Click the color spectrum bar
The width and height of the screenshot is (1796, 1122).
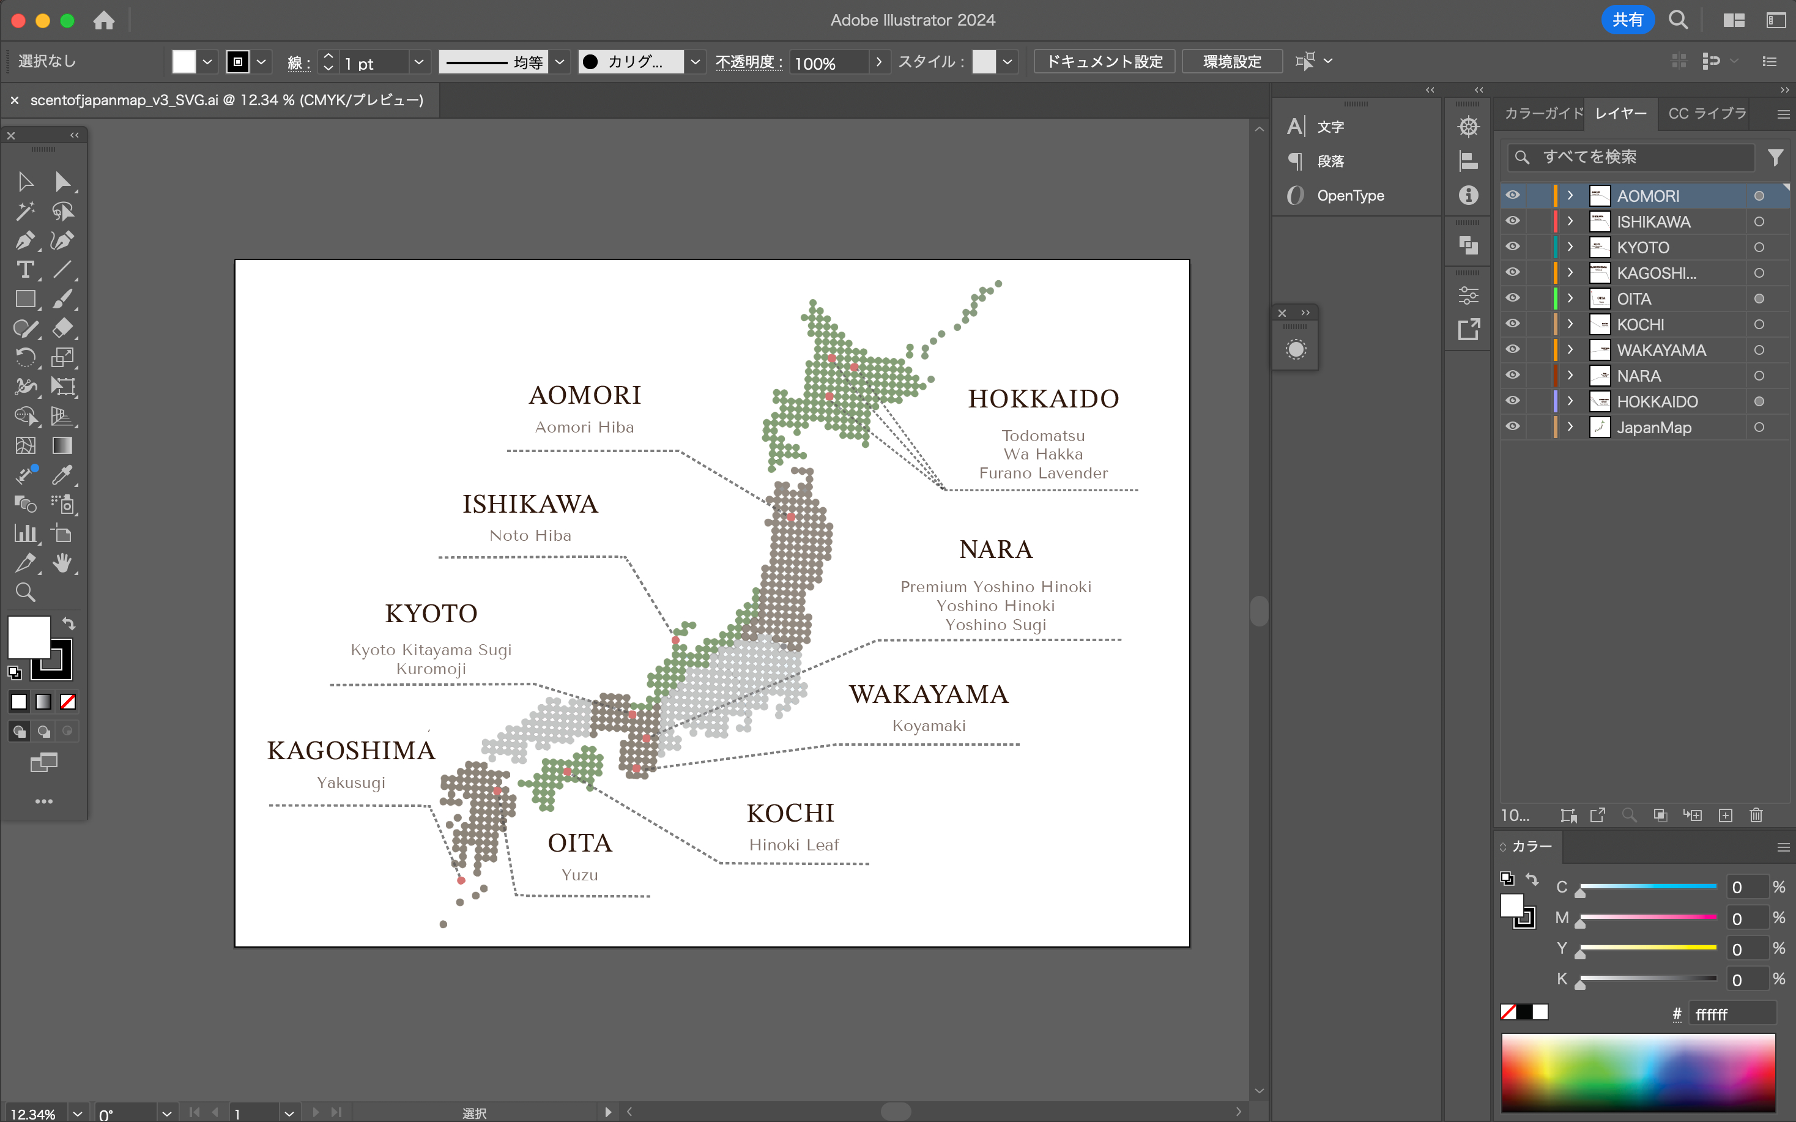pyautogui.click(x=1638, y=1072)
